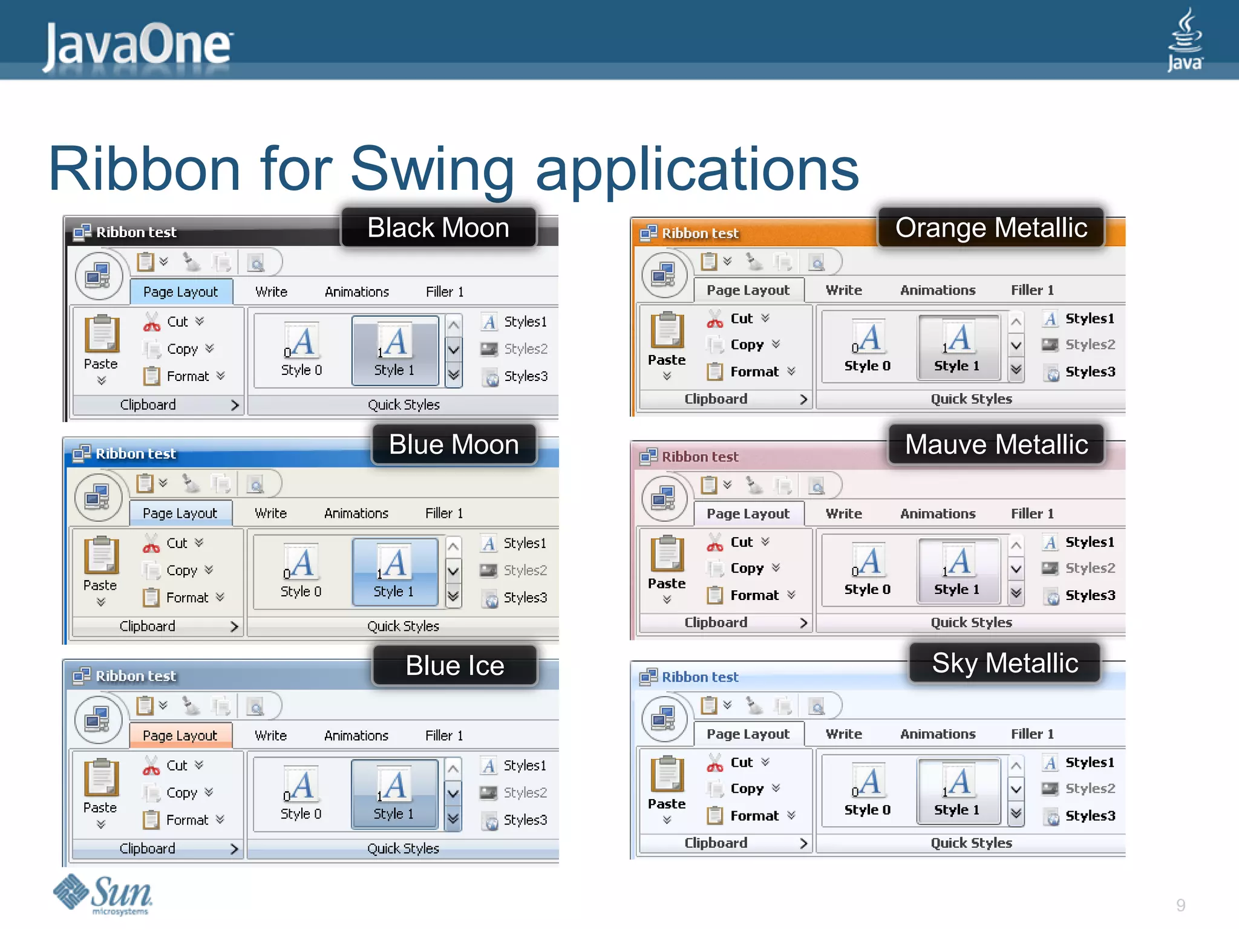The width and height of the screenshot is (1239, 929).
Task: Open Animations tab in Orange Metallic ribbon
Action: point(937,290)
